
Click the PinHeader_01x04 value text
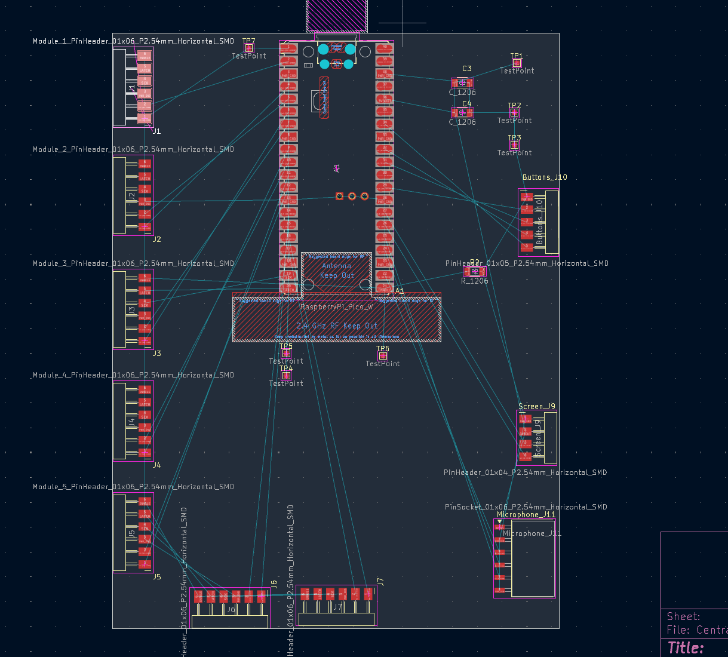526,472
